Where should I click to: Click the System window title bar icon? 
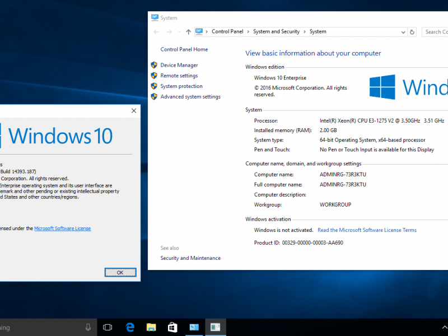155,18
